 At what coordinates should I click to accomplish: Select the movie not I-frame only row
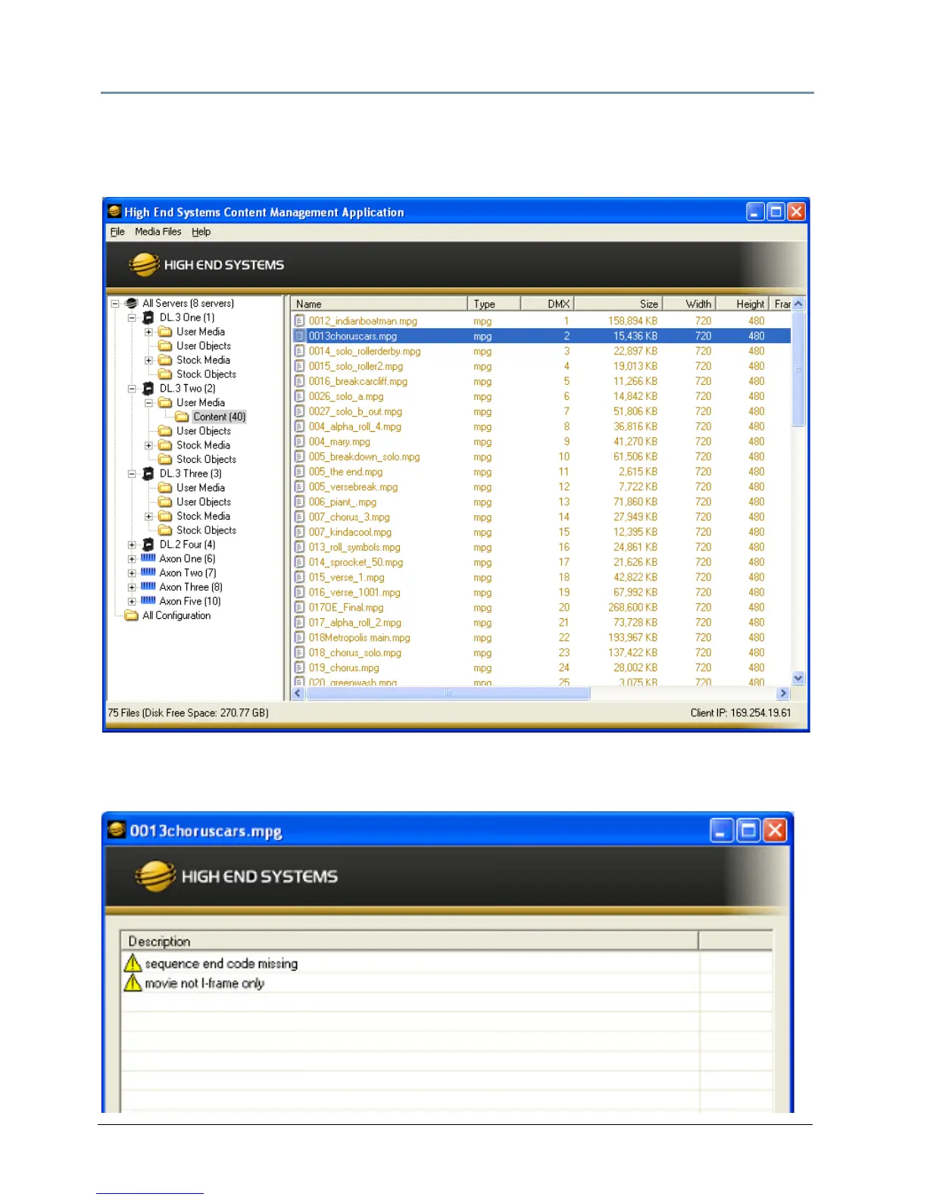447,983
